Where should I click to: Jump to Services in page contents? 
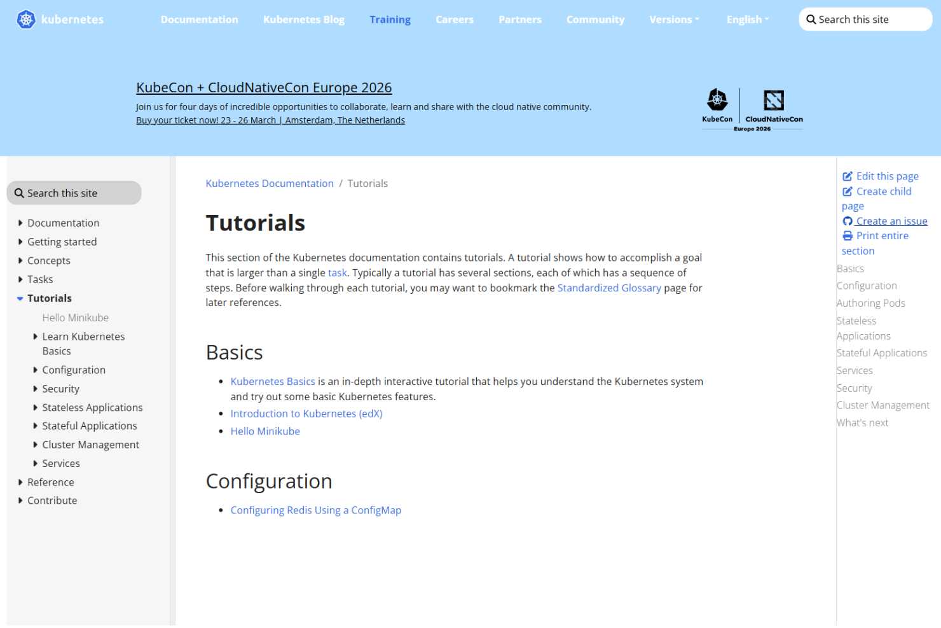pyautogui.click(x=855, y=371)
